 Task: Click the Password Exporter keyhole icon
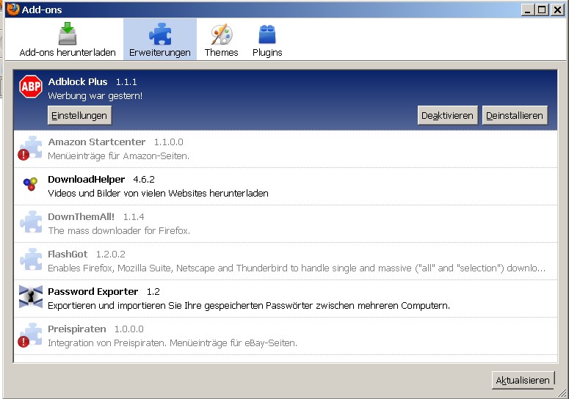click(31, 297)
